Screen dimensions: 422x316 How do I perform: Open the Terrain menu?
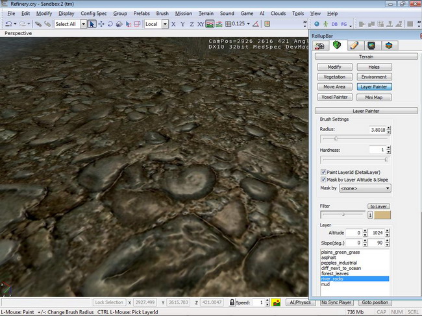pos(206,14)
